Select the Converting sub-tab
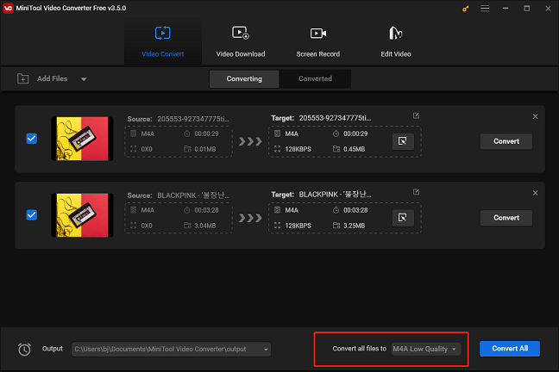 point(244,78)
